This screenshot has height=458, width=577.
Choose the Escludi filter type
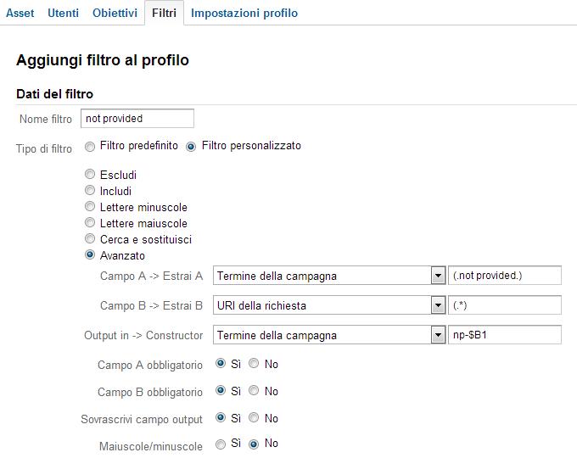pos(91,175)
